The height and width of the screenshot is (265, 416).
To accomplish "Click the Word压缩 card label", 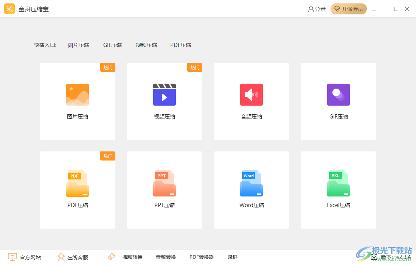I will coord(251,205).
